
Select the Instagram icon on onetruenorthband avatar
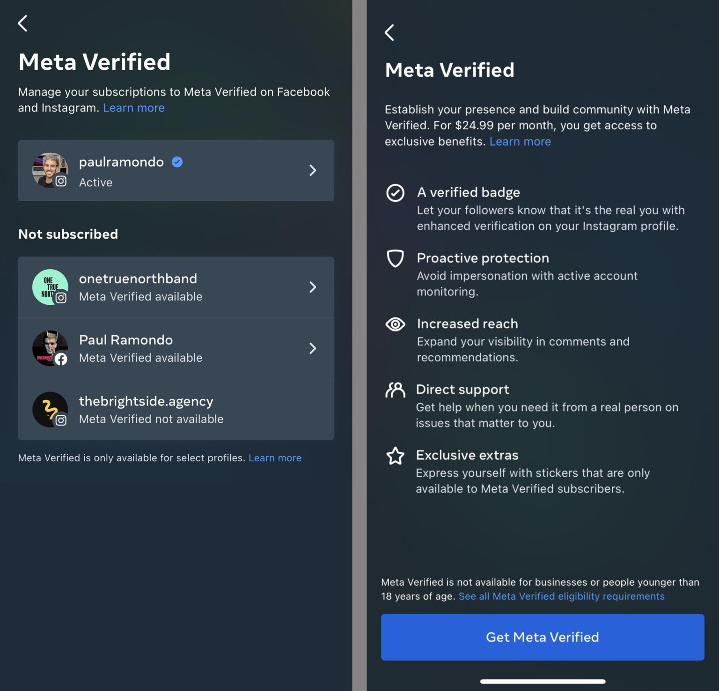click(x=61, y=297)
